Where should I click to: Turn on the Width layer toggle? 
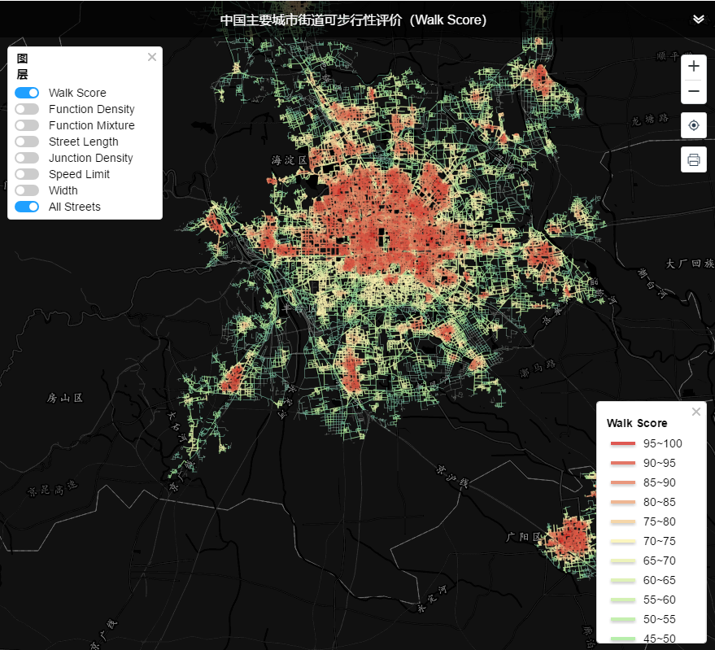tap(27, 190)
